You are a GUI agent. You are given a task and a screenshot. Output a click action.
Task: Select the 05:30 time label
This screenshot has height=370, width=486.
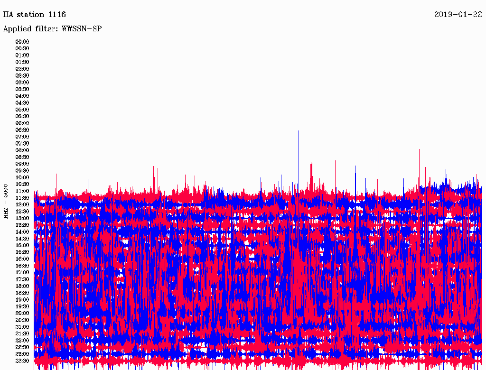pos(22,117)
